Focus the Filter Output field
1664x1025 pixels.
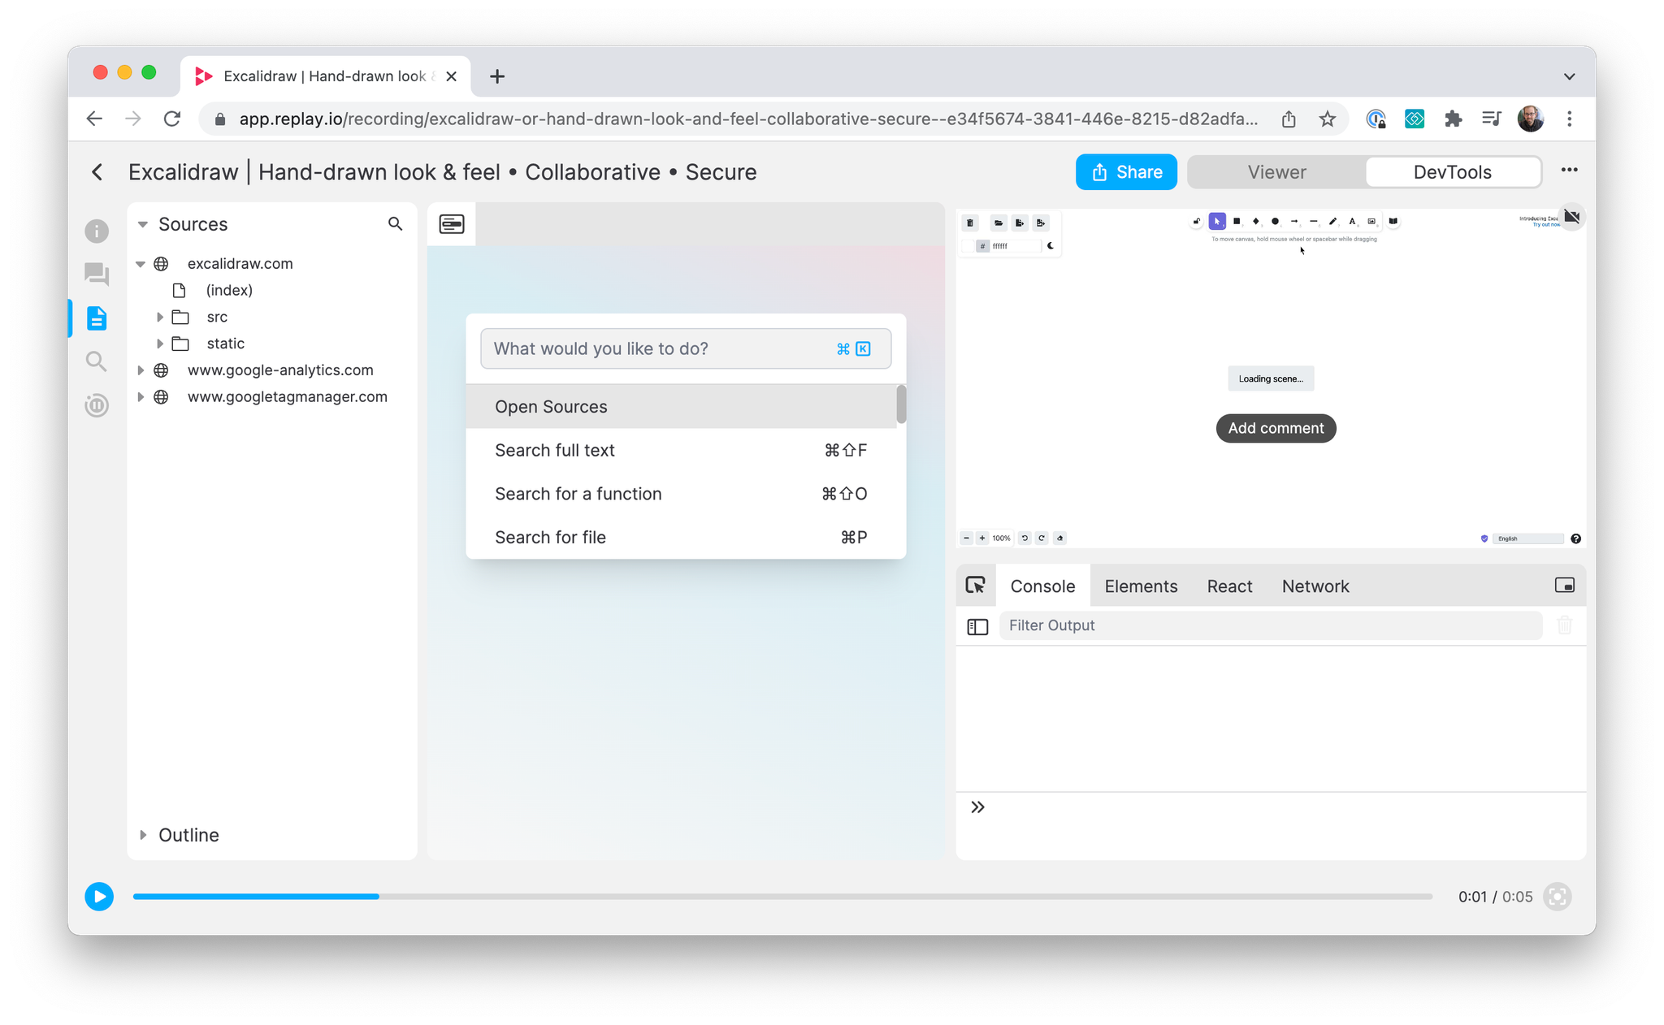(1271, 625)
